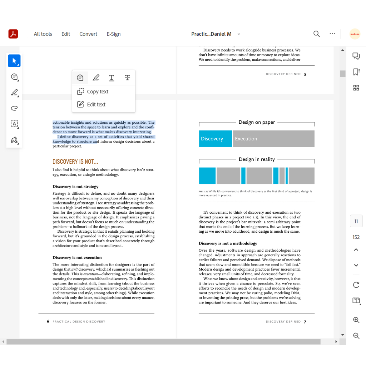This screenshot has height=366, width=366.
Task: Expand the document title dropdown chevron
Action: [239, 34]
